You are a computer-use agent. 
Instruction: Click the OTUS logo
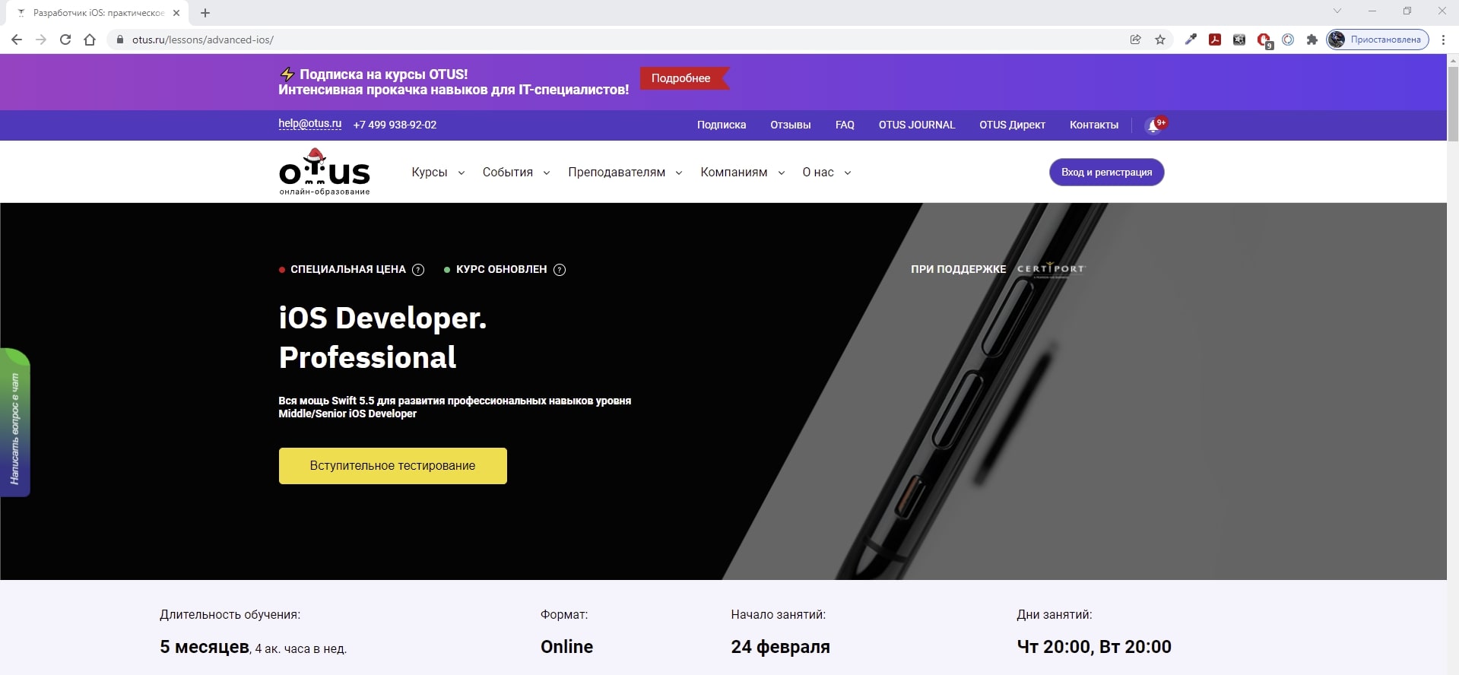325,172
